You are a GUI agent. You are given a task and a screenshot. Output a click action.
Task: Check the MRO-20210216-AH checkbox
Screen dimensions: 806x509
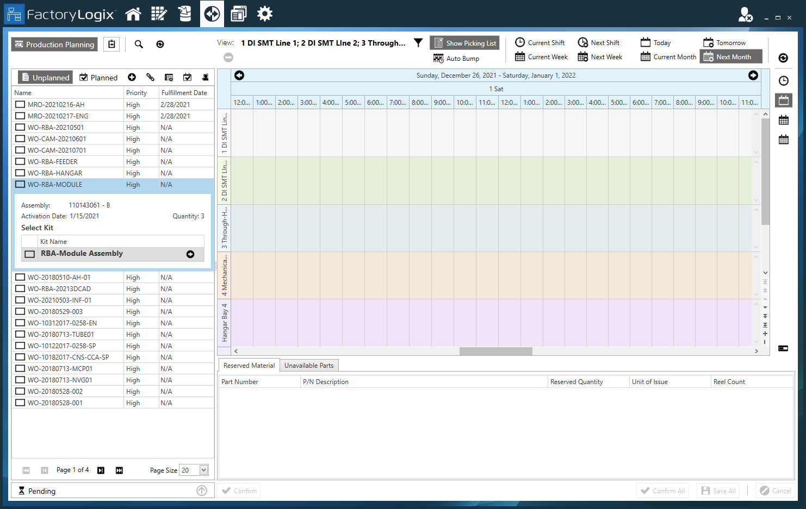tap(20, 104)
